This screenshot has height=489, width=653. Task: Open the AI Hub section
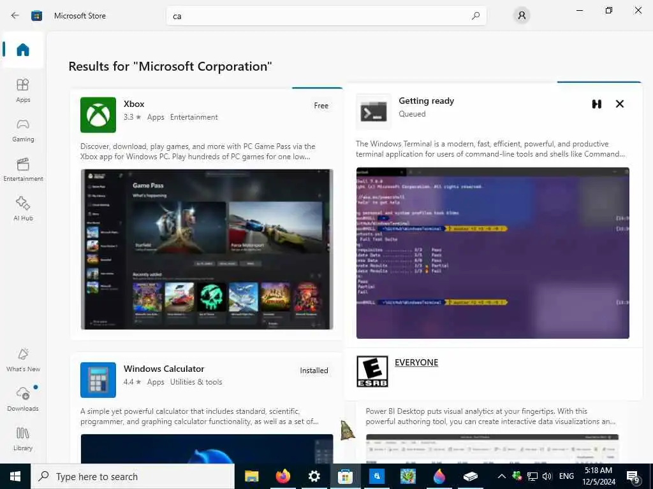point(23,209)
